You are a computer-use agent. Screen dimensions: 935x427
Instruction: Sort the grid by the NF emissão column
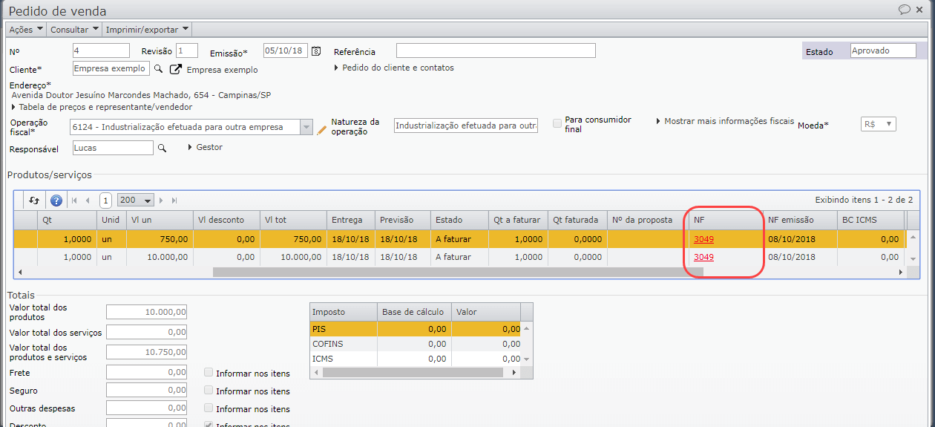tap(799, 220)
